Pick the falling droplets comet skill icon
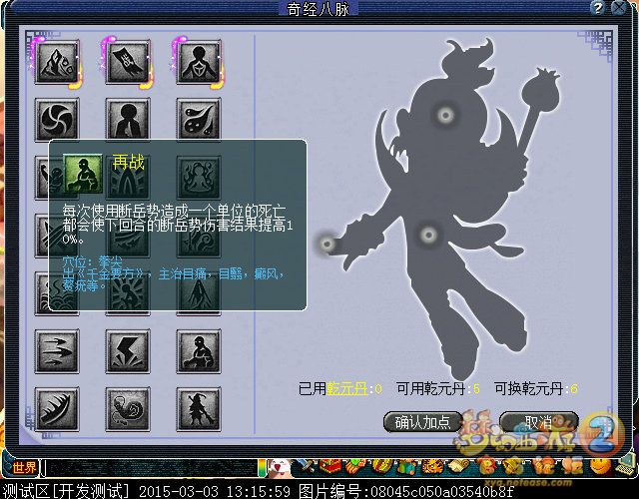This screenshot has height=499, width=639. 199,120
